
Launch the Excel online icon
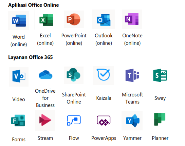click(46, 20)
